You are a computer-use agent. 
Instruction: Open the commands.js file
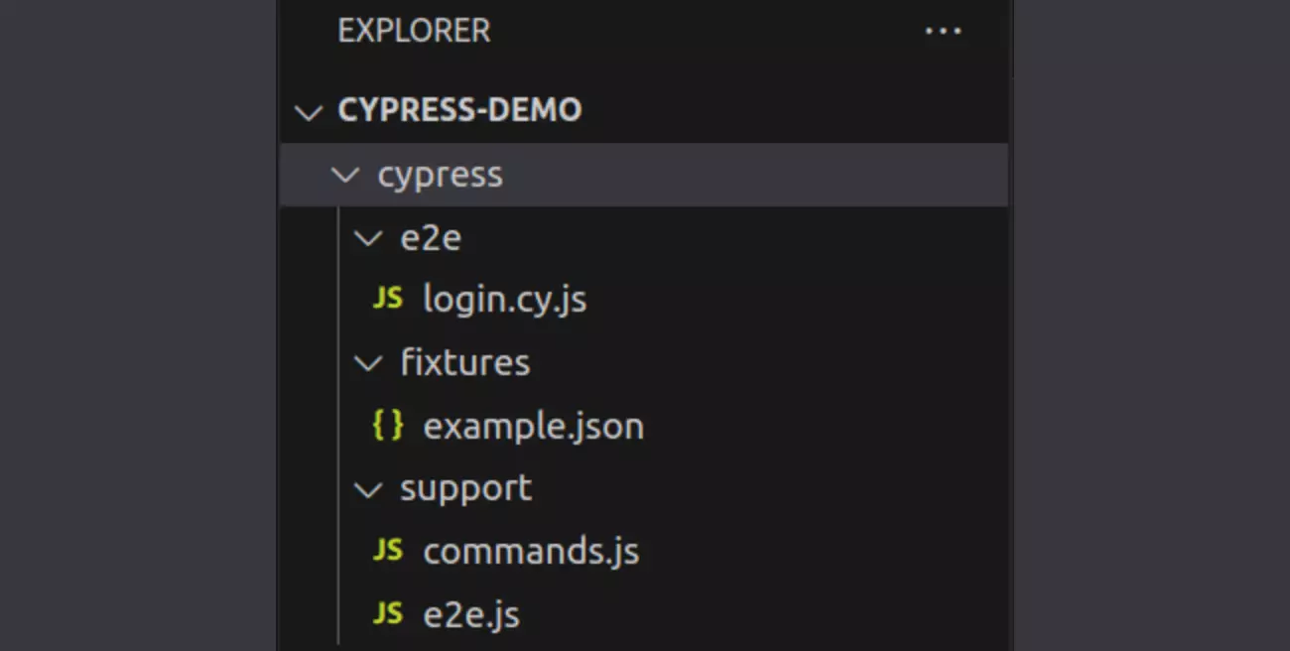531,551
